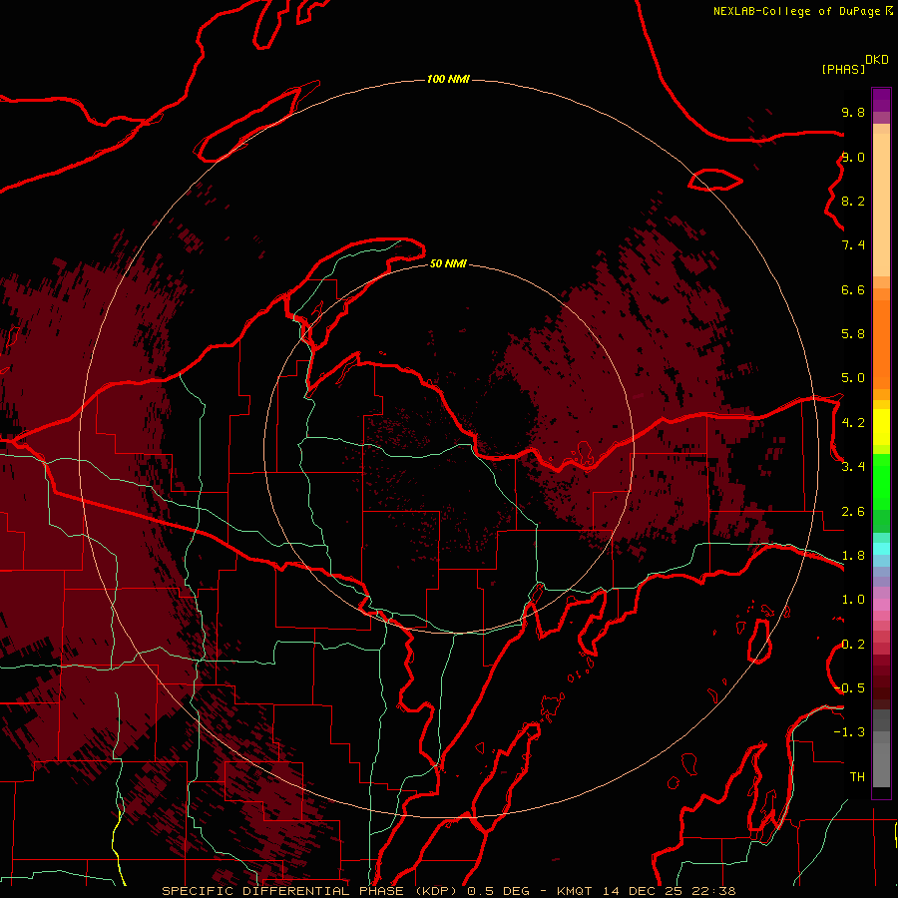
Task: Click the 0.2 legend value
Action: coord(853,645)
